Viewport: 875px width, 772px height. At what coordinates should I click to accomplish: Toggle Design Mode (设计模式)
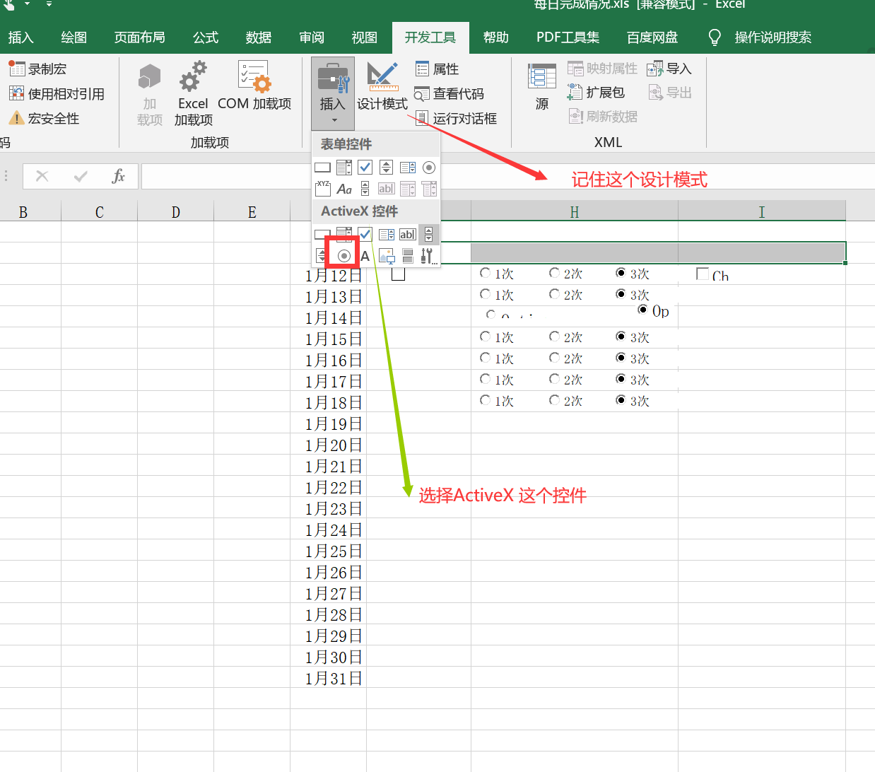pyautogui.click(x=382, y=86)
